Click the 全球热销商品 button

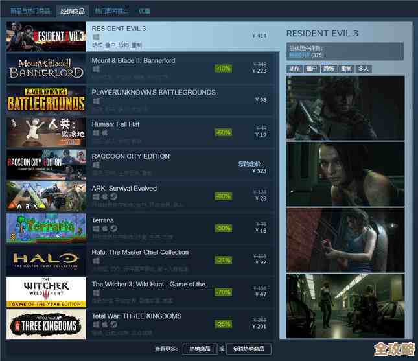pyautogui.click(x=249, y=349)
